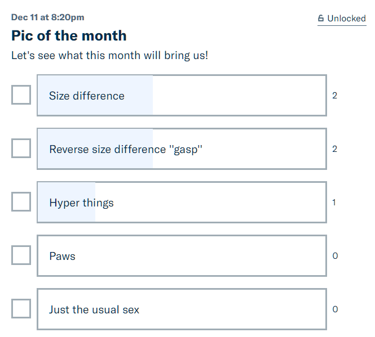Viewport: 375px width, 337px height.
Task: Click the vote count for Just the usual sex
Action: pos(334,309)
